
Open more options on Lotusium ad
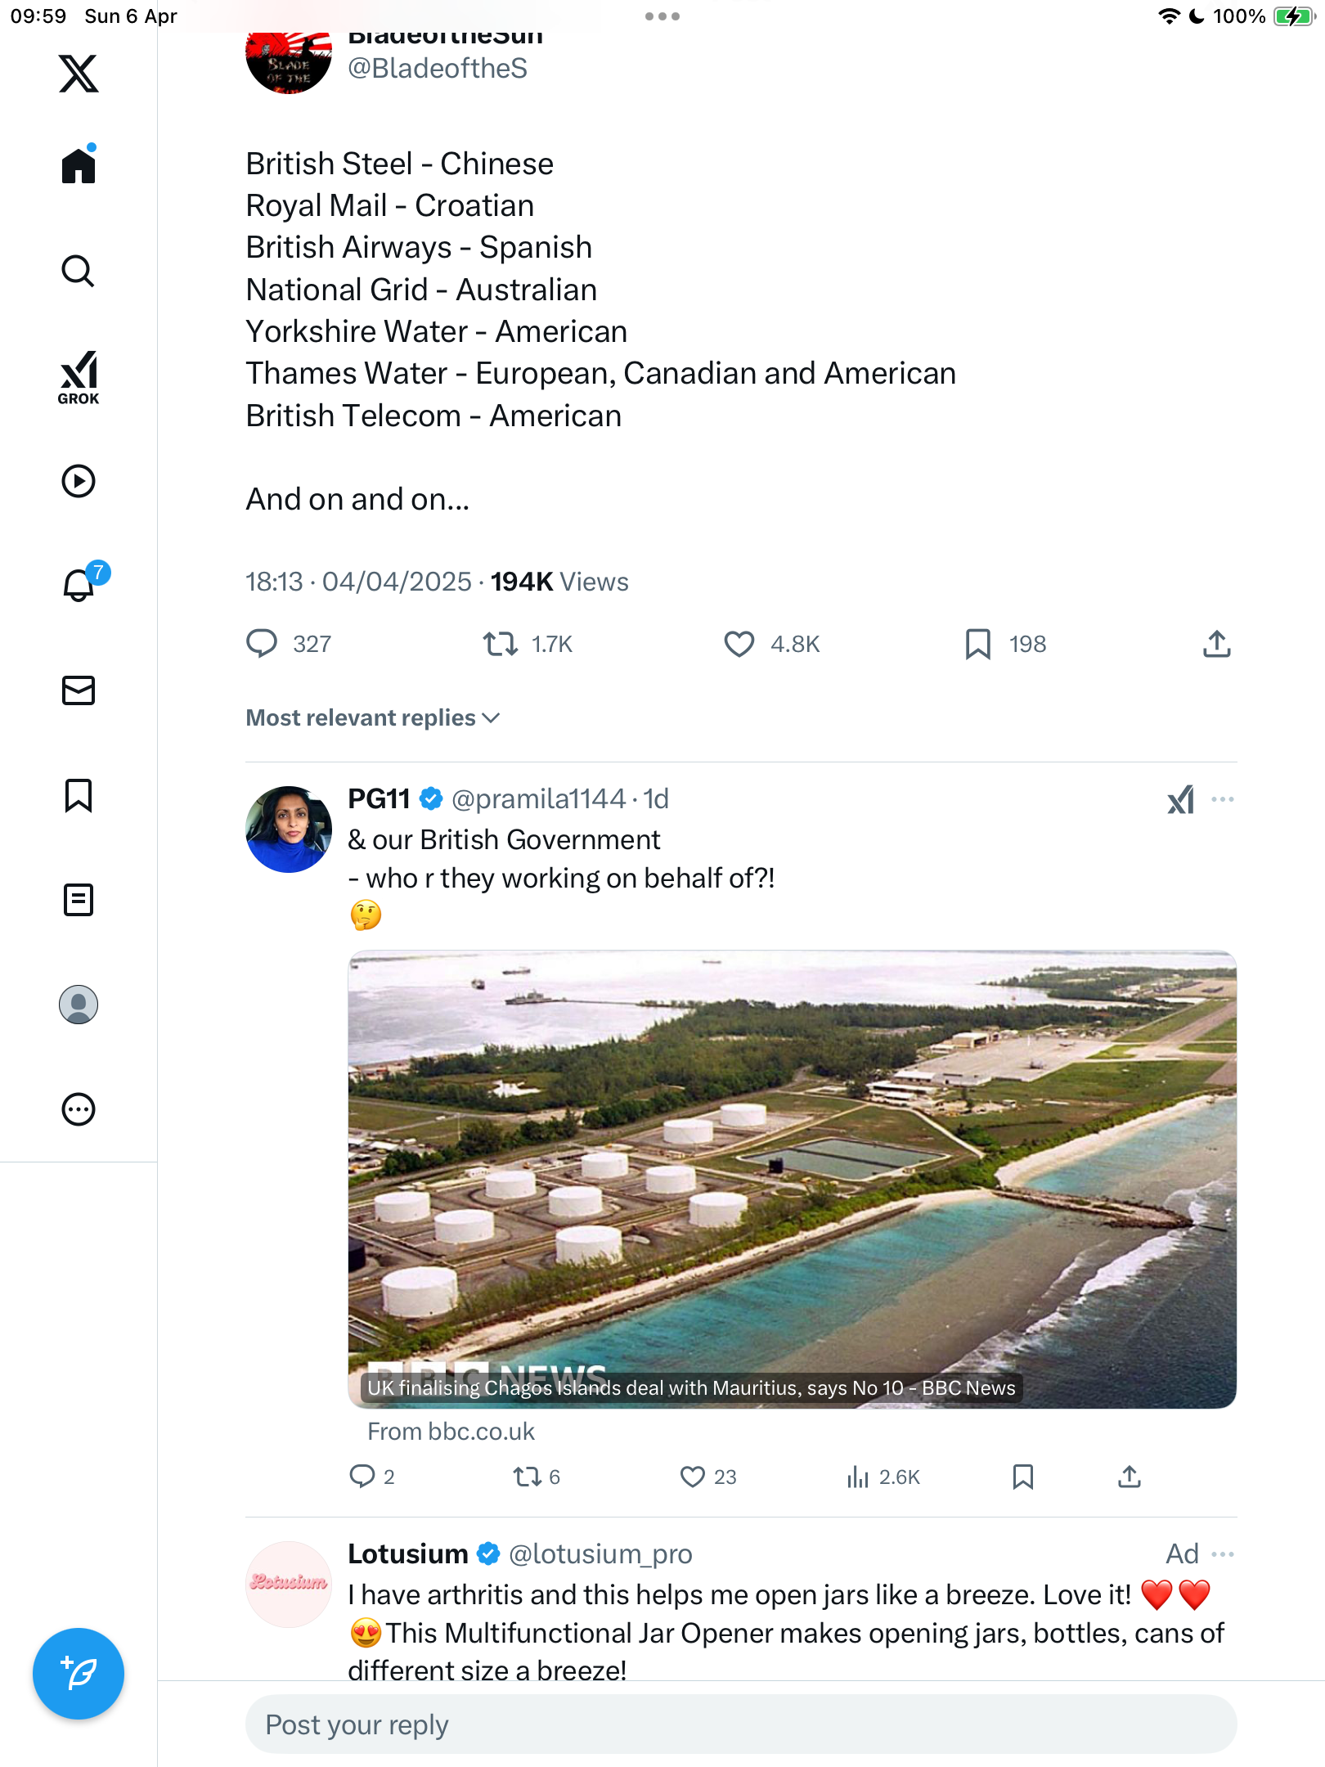pos(1223,1553)
